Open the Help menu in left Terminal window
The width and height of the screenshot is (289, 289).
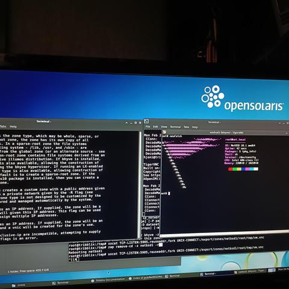(x=13, y=126)
